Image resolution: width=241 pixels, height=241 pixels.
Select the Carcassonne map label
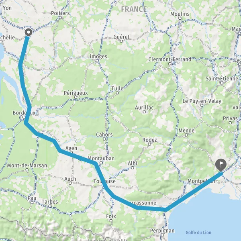pyautogui.click(x=141, y=203)
